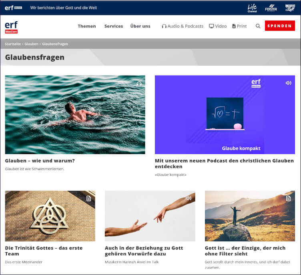Screen dimensions: 301x275
Task: Click document icon on Trinität thumbnail
Action: pyautogui.click(x=88, y=199)
